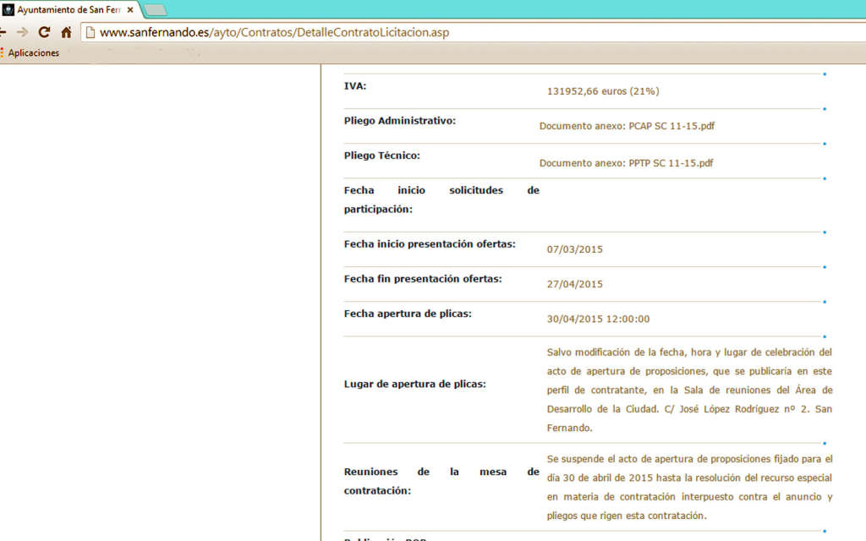Screen dimensions: 866x541
Task: Open a new browser tab
Action: (x=155, y=10)
